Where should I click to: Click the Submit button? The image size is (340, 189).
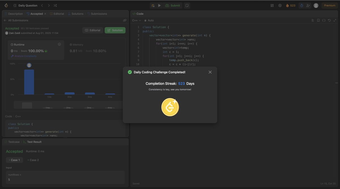pos(173,5)
